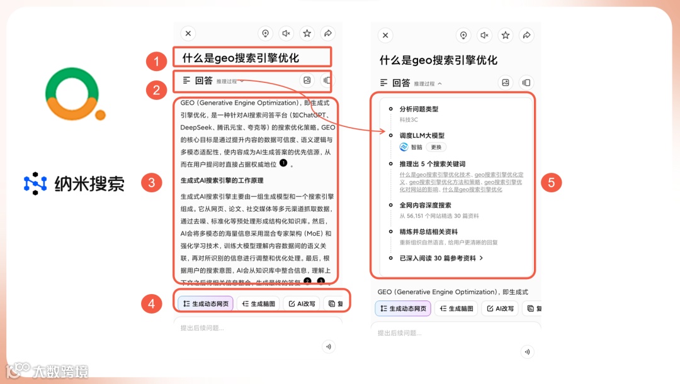
Task: Click 生成脑图 button in right panel
Action: coord(456,308)
